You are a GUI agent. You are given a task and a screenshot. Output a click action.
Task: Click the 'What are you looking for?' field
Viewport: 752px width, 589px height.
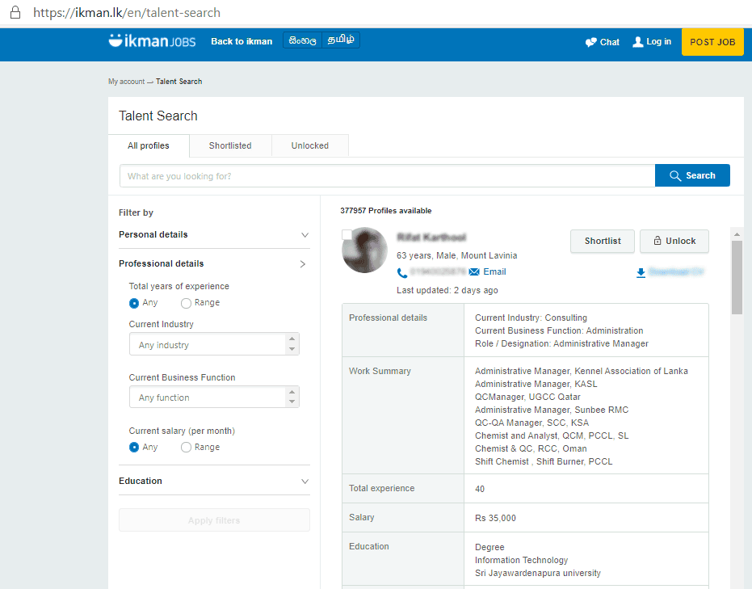tap(388, 176)
